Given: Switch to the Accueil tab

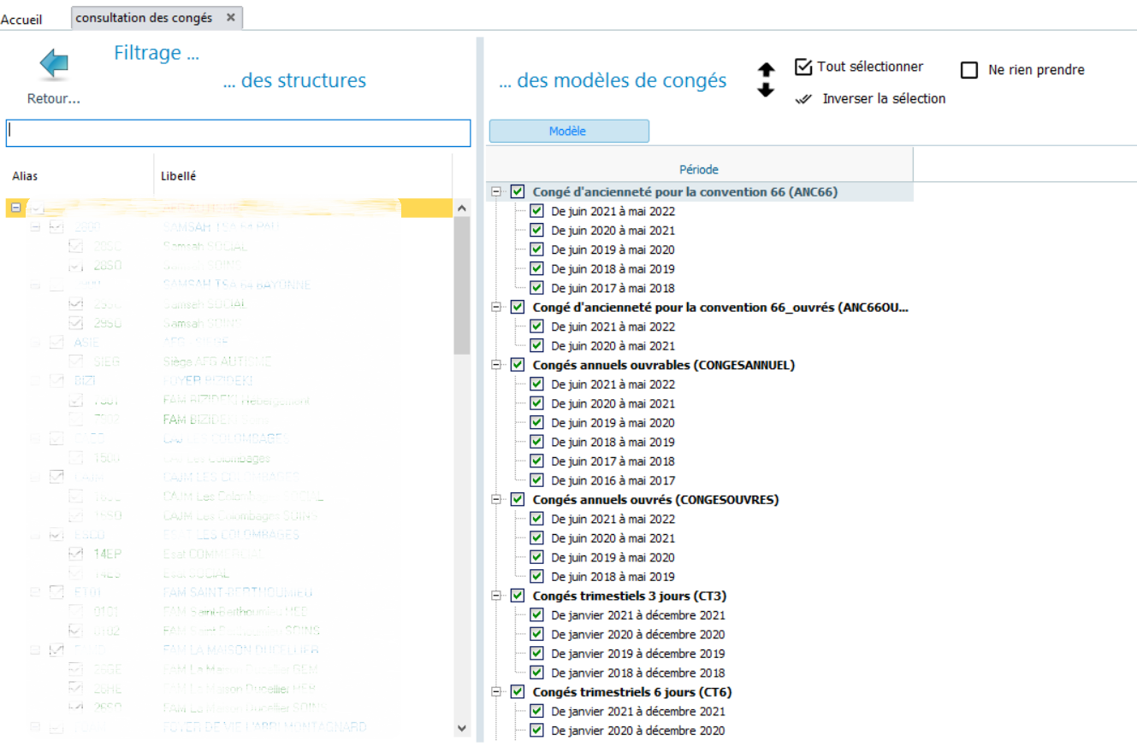Looking at the screenshot, I should (x=21, y=19).
